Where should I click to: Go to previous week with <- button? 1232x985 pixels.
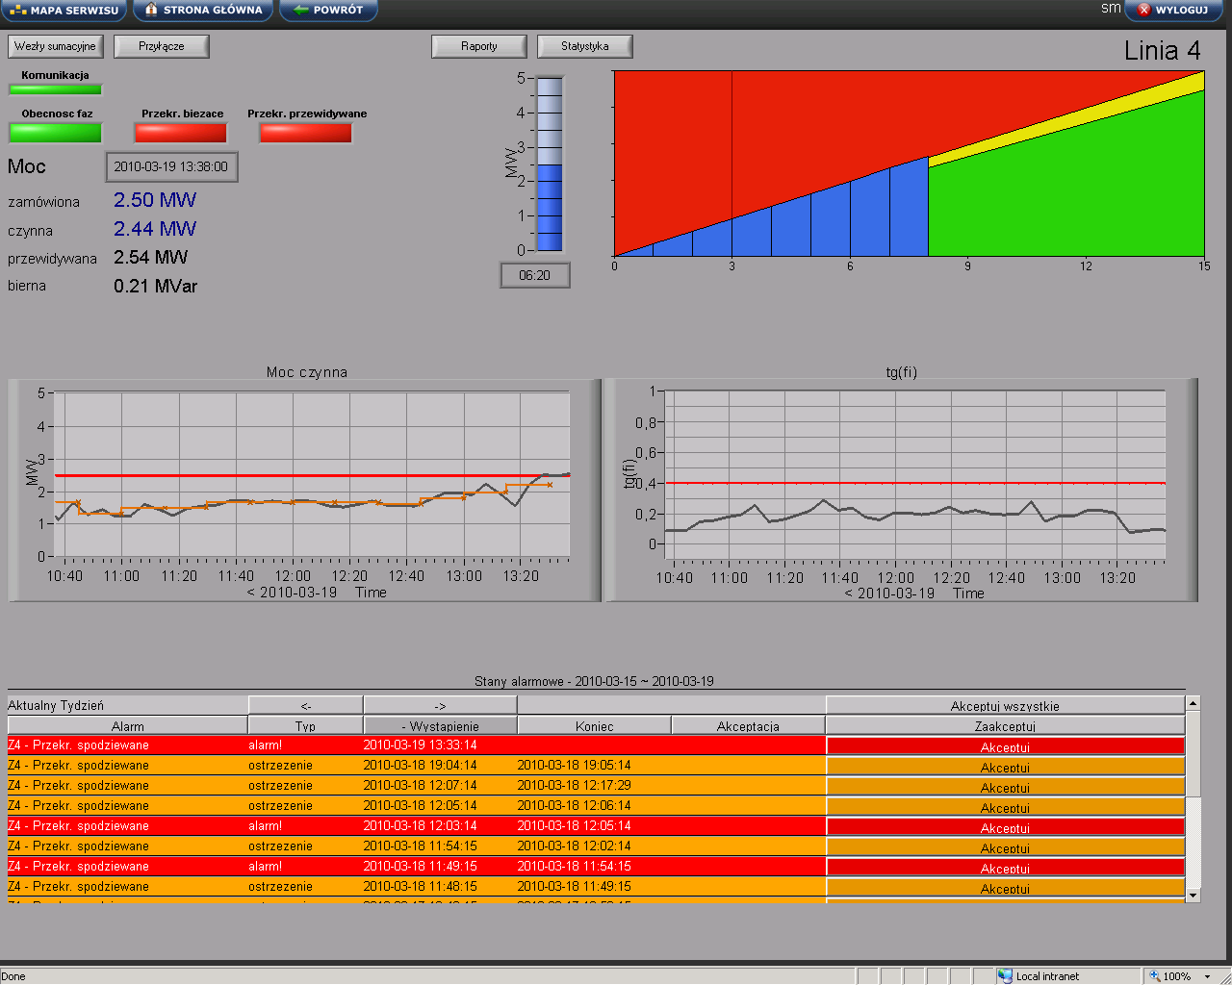(305, 705)
